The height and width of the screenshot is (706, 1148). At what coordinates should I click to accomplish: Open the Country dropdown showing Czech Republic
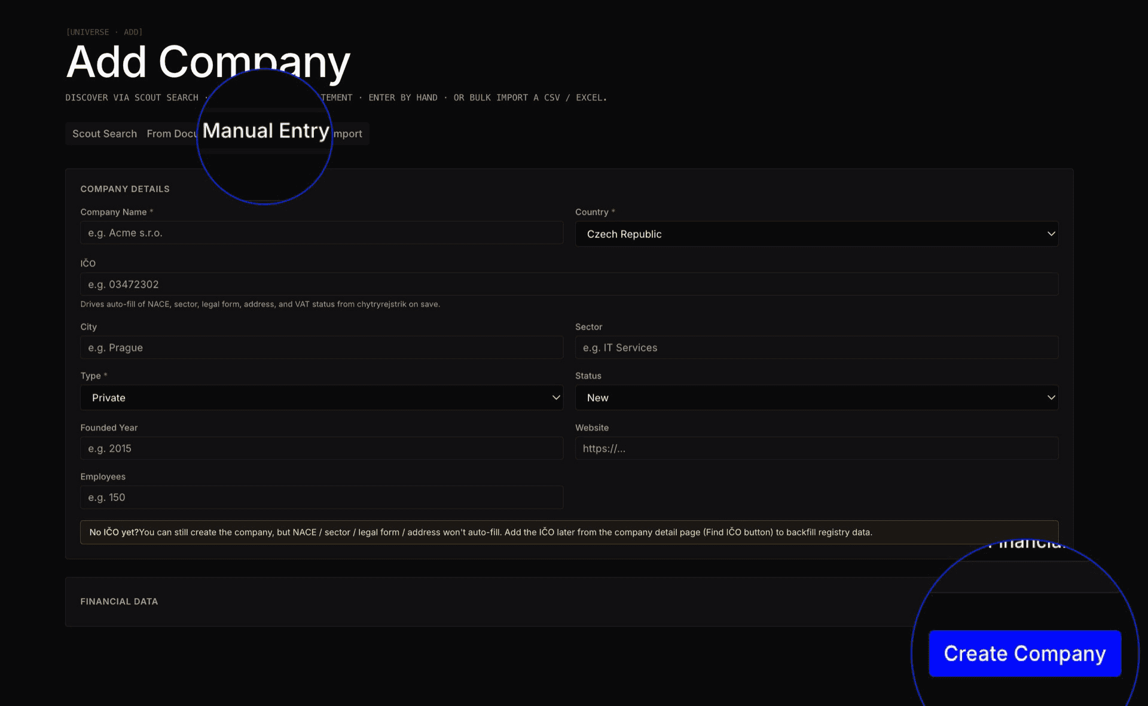click(x=817, y=234)
